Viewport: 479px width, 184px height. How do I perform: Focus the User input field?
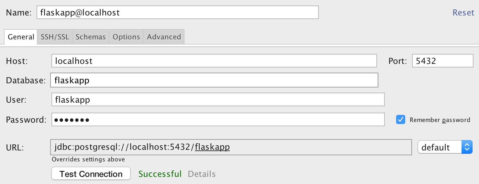pyautogui.click(x=218, y=100)
